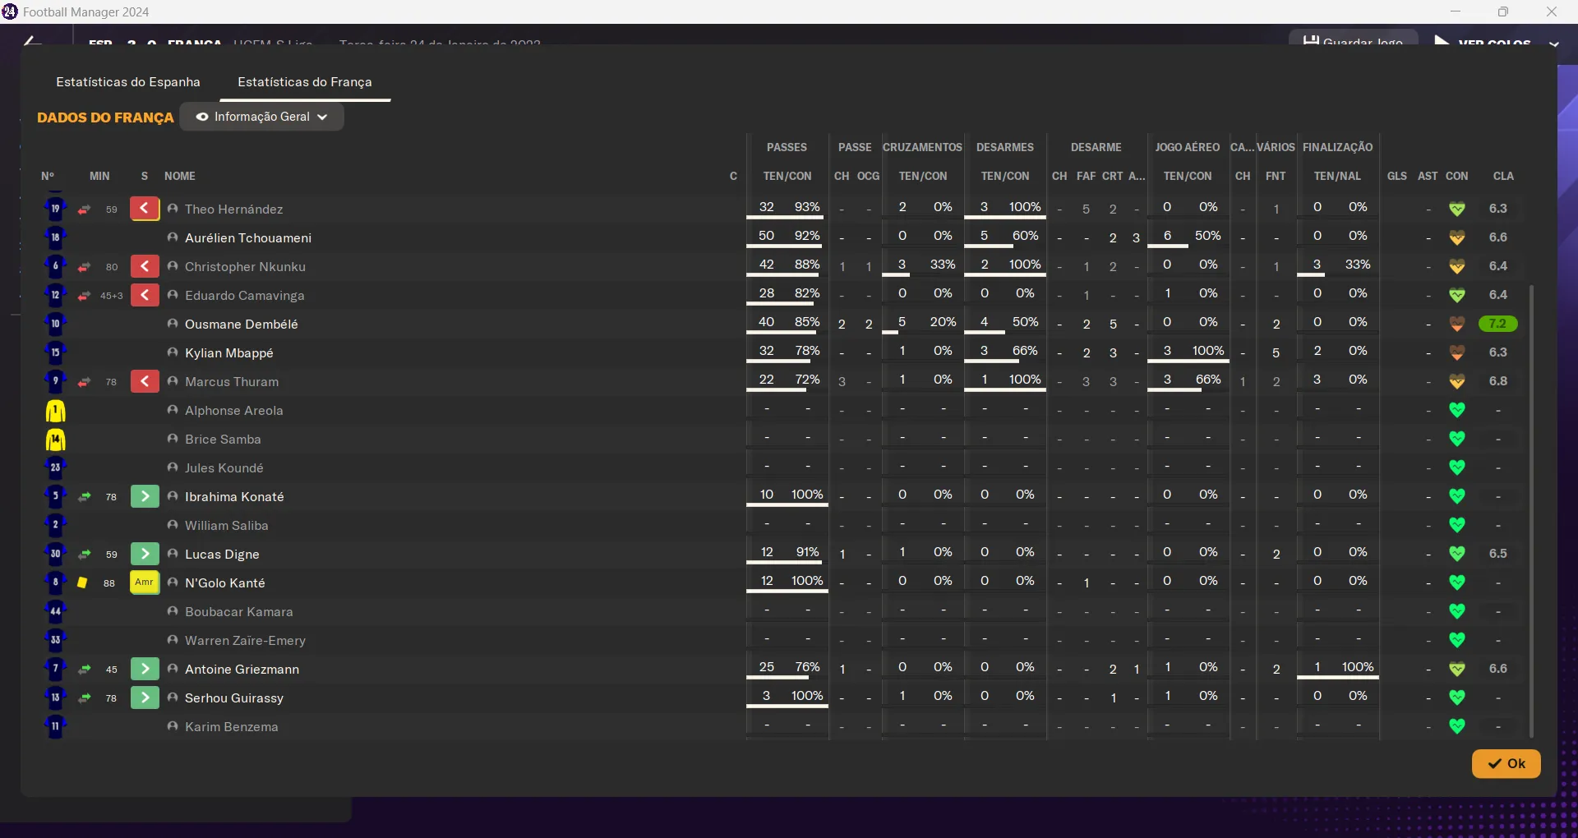1578x838 pixels.
Task: Select the Estatísticas do França tab
Action: 305,82
